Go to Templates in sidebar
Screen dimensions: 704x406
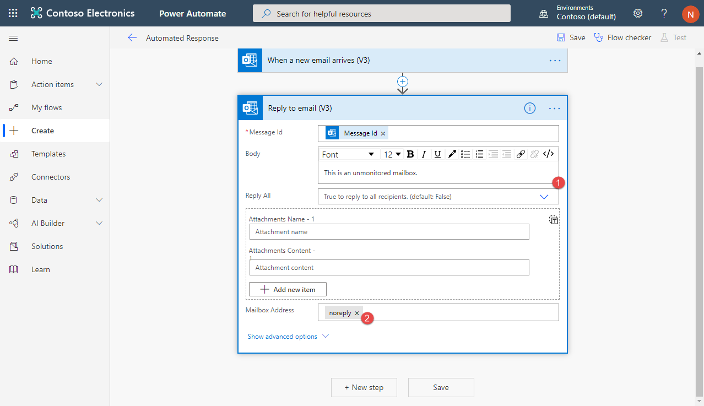[x=48, y=154]
